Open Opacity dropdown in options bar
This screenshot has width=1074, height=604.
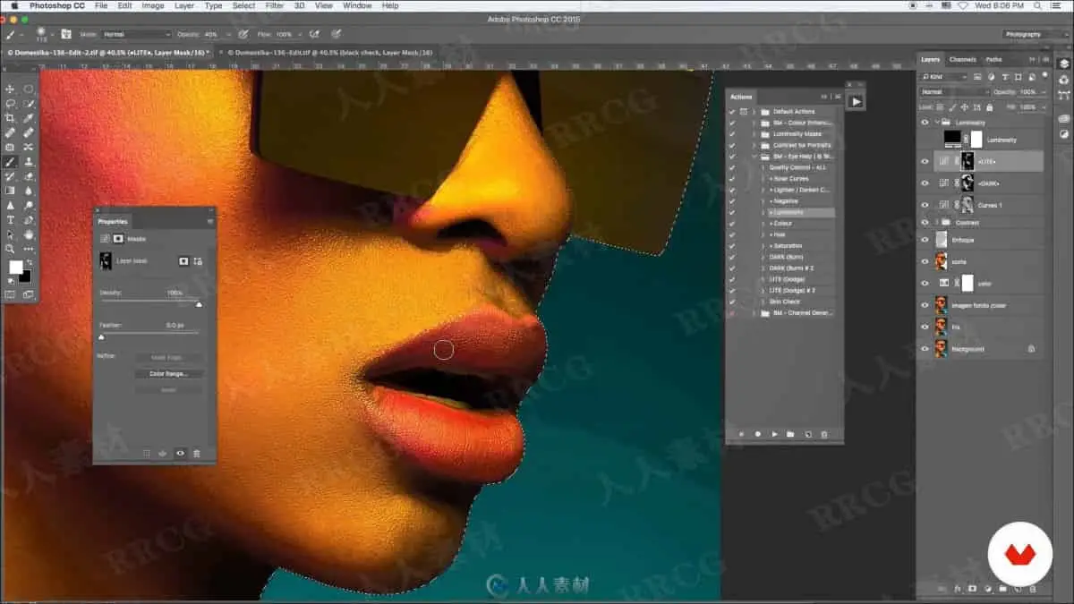[227, 34]
